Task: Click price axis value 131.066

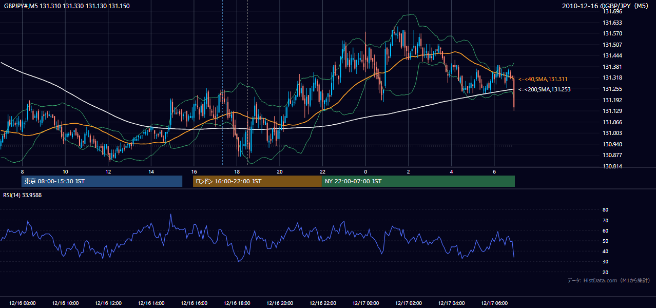Action: point(612,122)
